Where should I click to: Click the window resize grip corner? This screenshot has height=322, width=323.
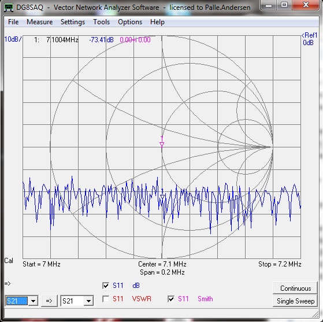[315, 314]
